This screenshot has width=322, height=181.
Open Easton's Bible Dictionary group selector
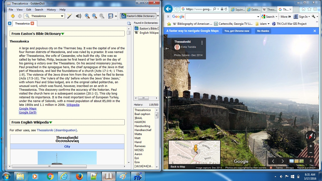coord(138,16)
